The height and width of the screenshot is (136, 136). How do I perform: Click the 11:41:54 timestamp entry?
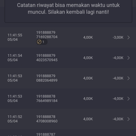coord(15,58)
